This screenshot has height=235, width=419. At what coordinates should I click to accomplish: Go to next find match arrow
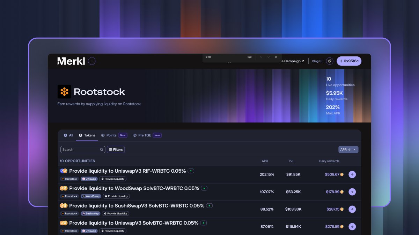click(x=268, y=57)
